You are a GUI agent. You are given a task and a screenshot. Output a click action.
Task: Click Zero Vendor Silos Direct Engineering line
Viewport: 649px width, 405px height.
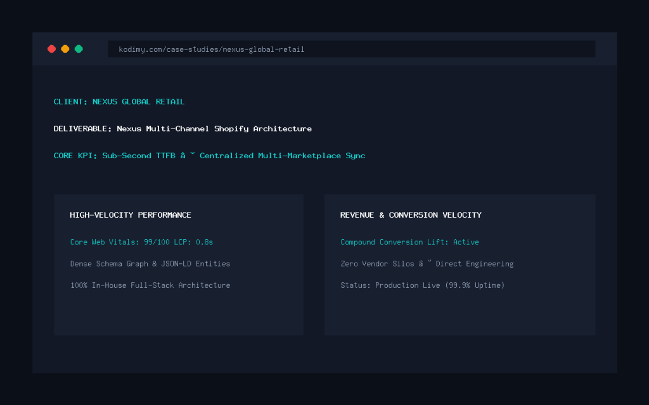(427, 264)
